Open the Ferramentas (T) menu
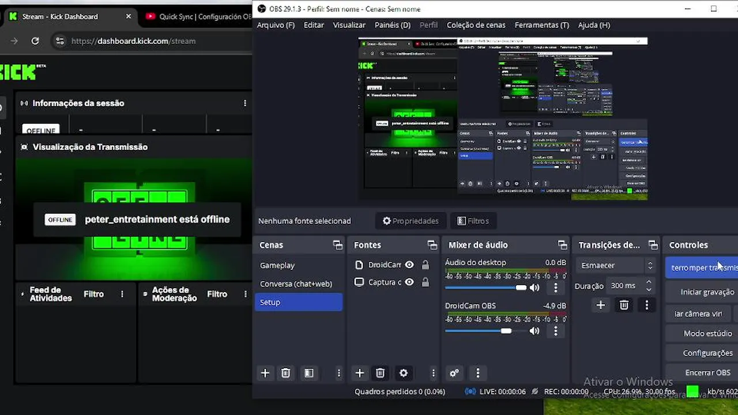The width and height of the screenshot is (738, 415). pyautogui.click(x=541, y=25)
